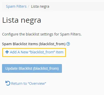
Task: Click the blacklist settings description text
Action: pos(42,34)
